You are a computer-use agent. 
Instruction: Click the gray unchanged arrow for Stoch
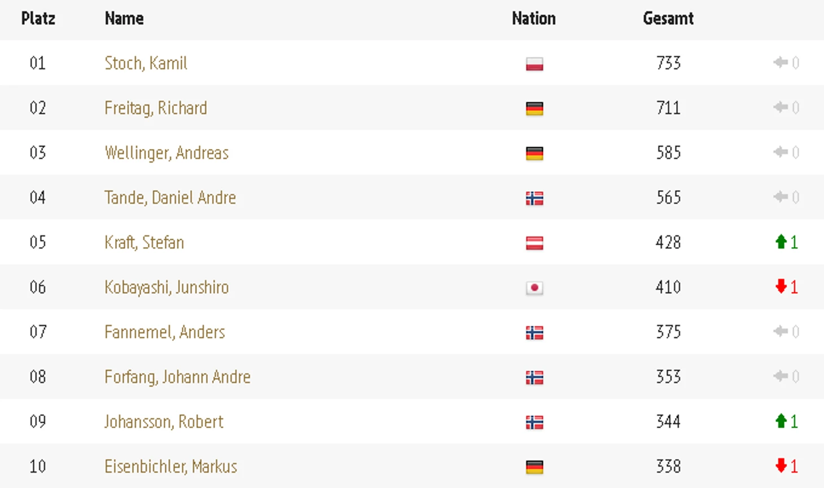pyautogui.click(x=781, y=62)
